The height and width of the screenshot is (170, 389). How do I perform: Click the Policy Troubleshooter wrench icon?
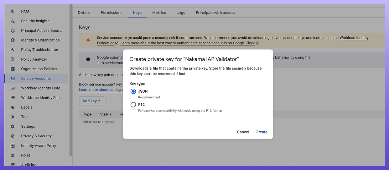(x=13, y=50)
